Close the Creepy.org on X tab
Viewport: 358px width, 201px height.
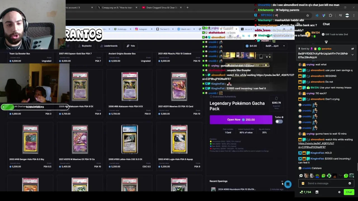point(136,8)
